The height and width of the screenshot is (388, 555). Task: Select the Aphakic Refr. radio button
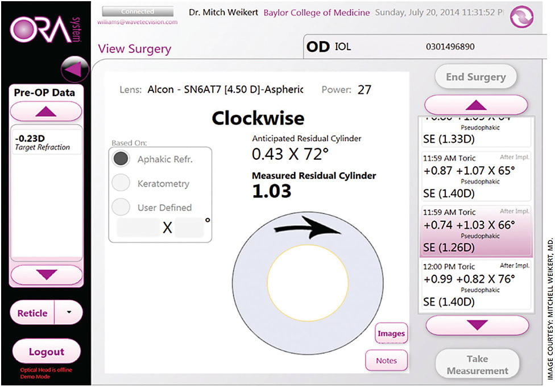click(x=121, y=158)
